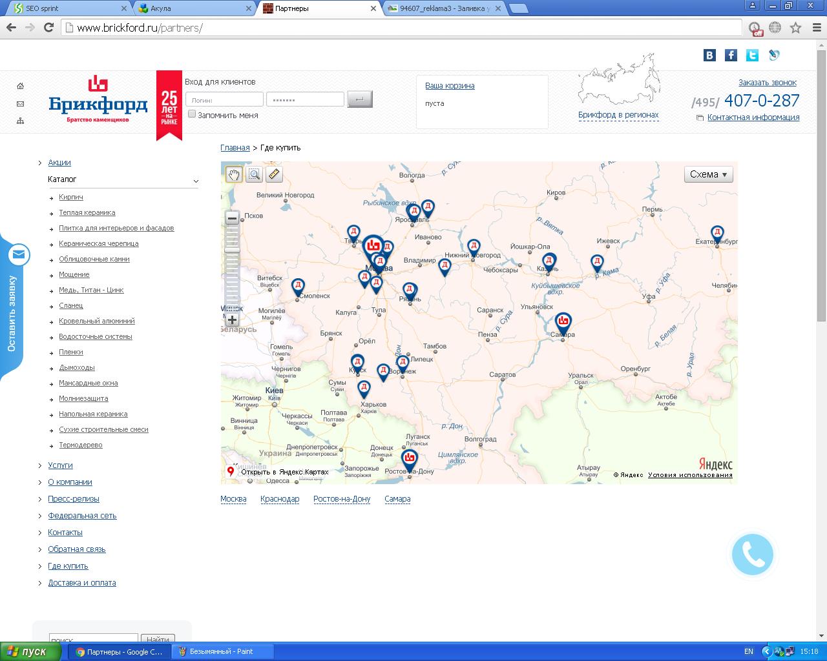Screen dimensions: 827x661
Task: Open the Доставка и оплата menu item
Action: [x=82, y=583]
